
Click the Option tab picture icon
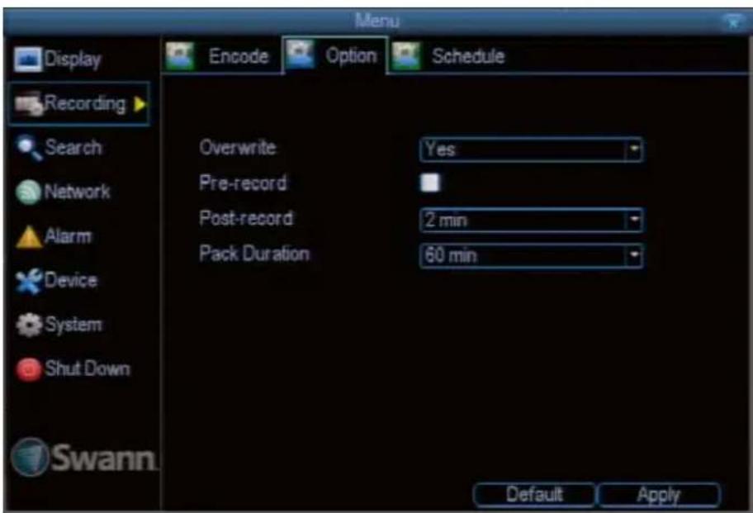click(x=299, y=55)
